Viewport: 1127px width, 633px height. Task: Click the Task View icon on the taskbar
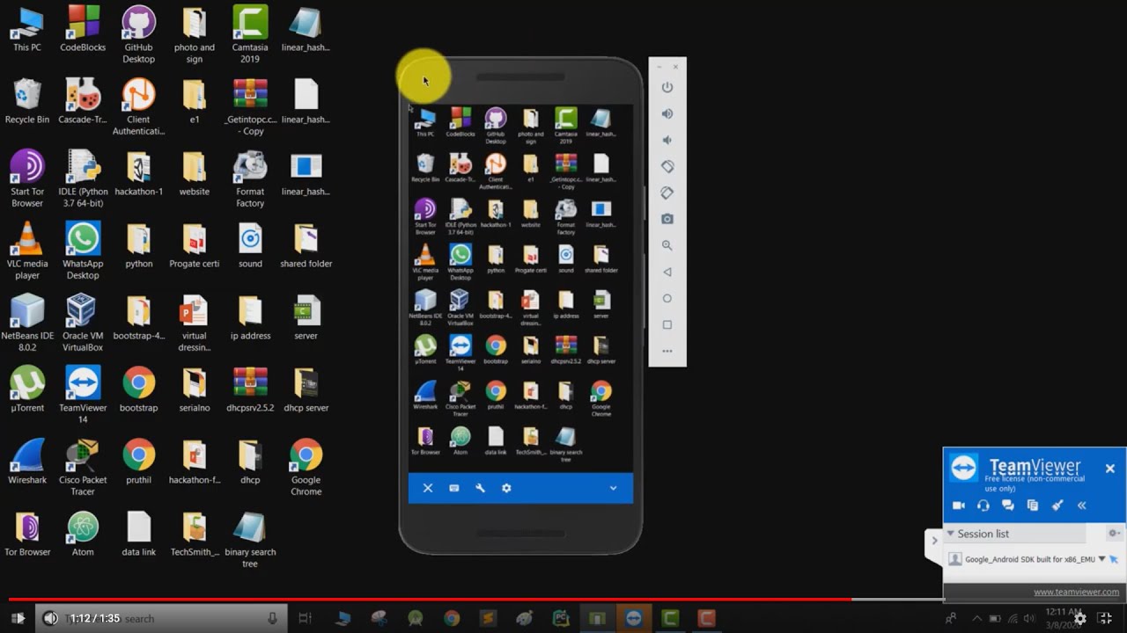click(x=305, y=618)
